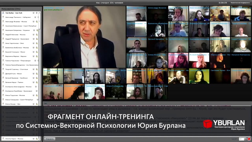The image size is (252, 142).
Task: Click the font size value field showing 19
Action: (x=241, y=139)
